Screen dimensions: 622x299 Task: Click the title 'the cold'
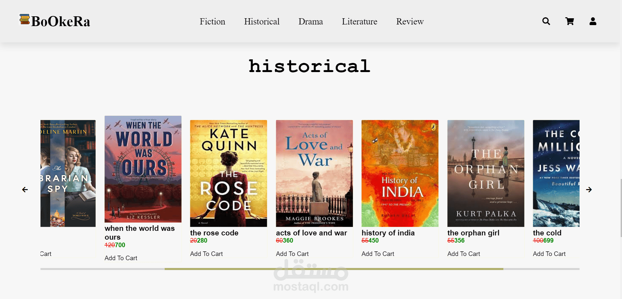547,233
